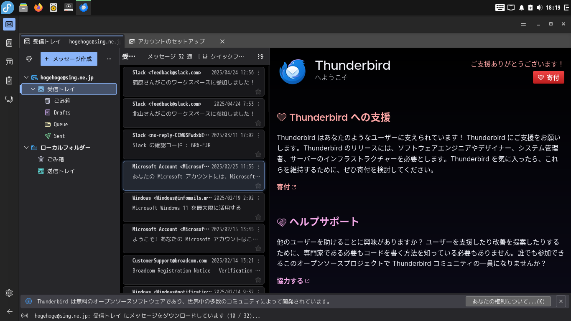Open row menu for Broadcom message
This screenshot has width=571, height=321.
(258, 261)
